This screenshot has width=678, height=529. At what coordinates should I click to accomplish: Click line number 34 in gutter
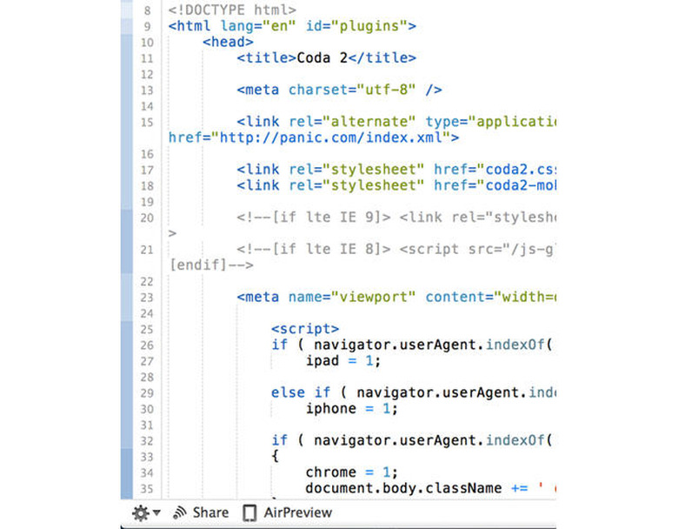coord(147,472)
